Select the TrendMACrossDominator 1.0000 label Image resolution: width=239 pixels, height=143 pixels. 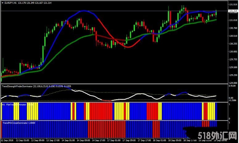tap(19, 123)
